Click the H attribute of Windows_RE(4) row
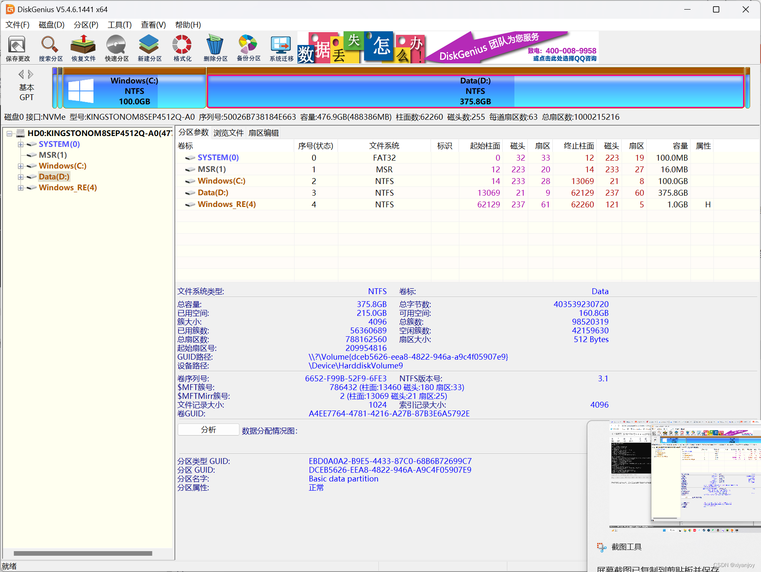This screenshot has height=572, width=761. pos(708,204)
